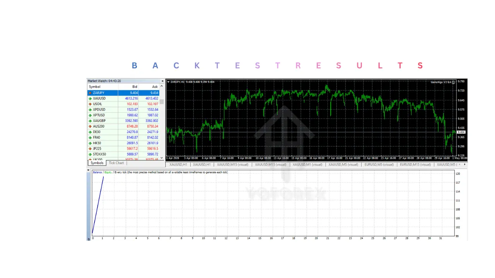Click the Market Watch time title bar
This screenshot has height=278, width=495.
(x=124, y=81)
